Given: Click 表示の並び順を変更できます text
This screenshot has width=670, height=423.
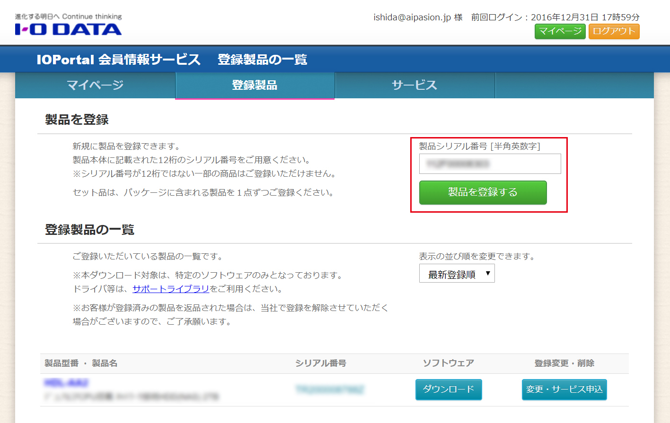Looking at the screenshot, I should [x=477, y=256].
